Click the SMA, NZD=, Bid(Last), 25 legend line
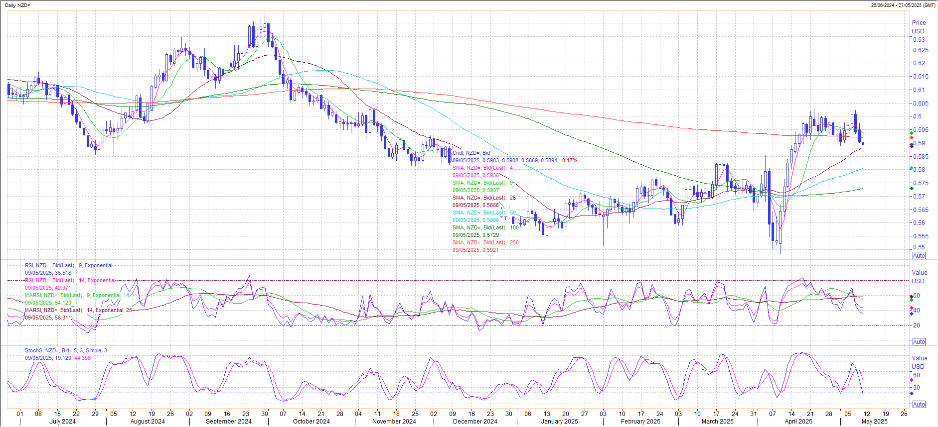 click(x=484, y=198)
